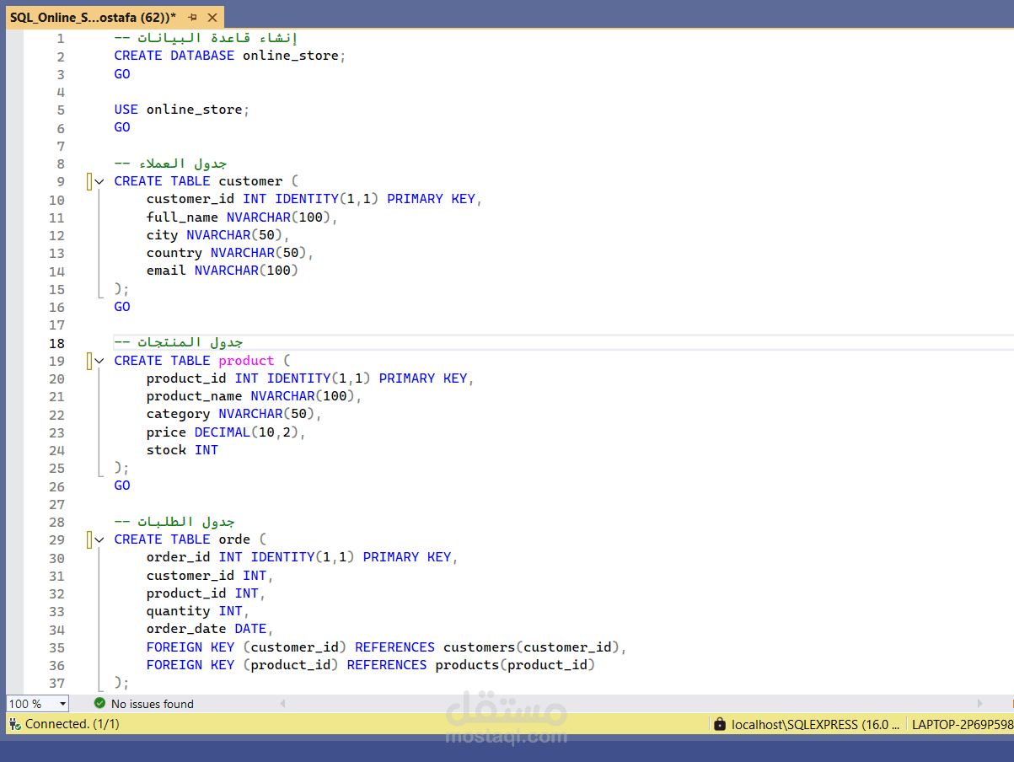Click the lock icon beside localhost\SQLEXPRESS

pos(719,724)
